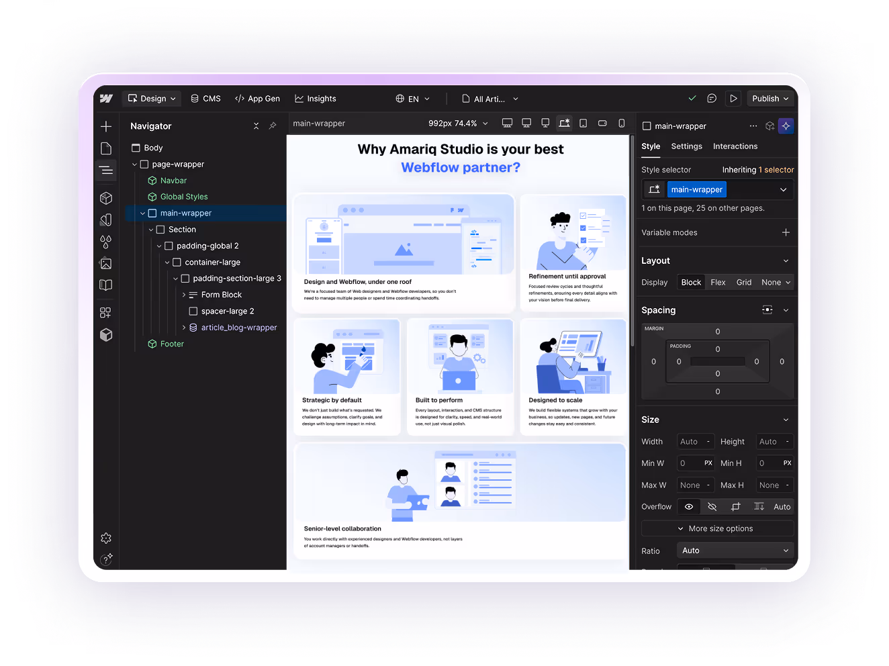Switch to tablet breakpoint icon
The height and width of the screenshot is (666, 889).
(x=583, y=124)
